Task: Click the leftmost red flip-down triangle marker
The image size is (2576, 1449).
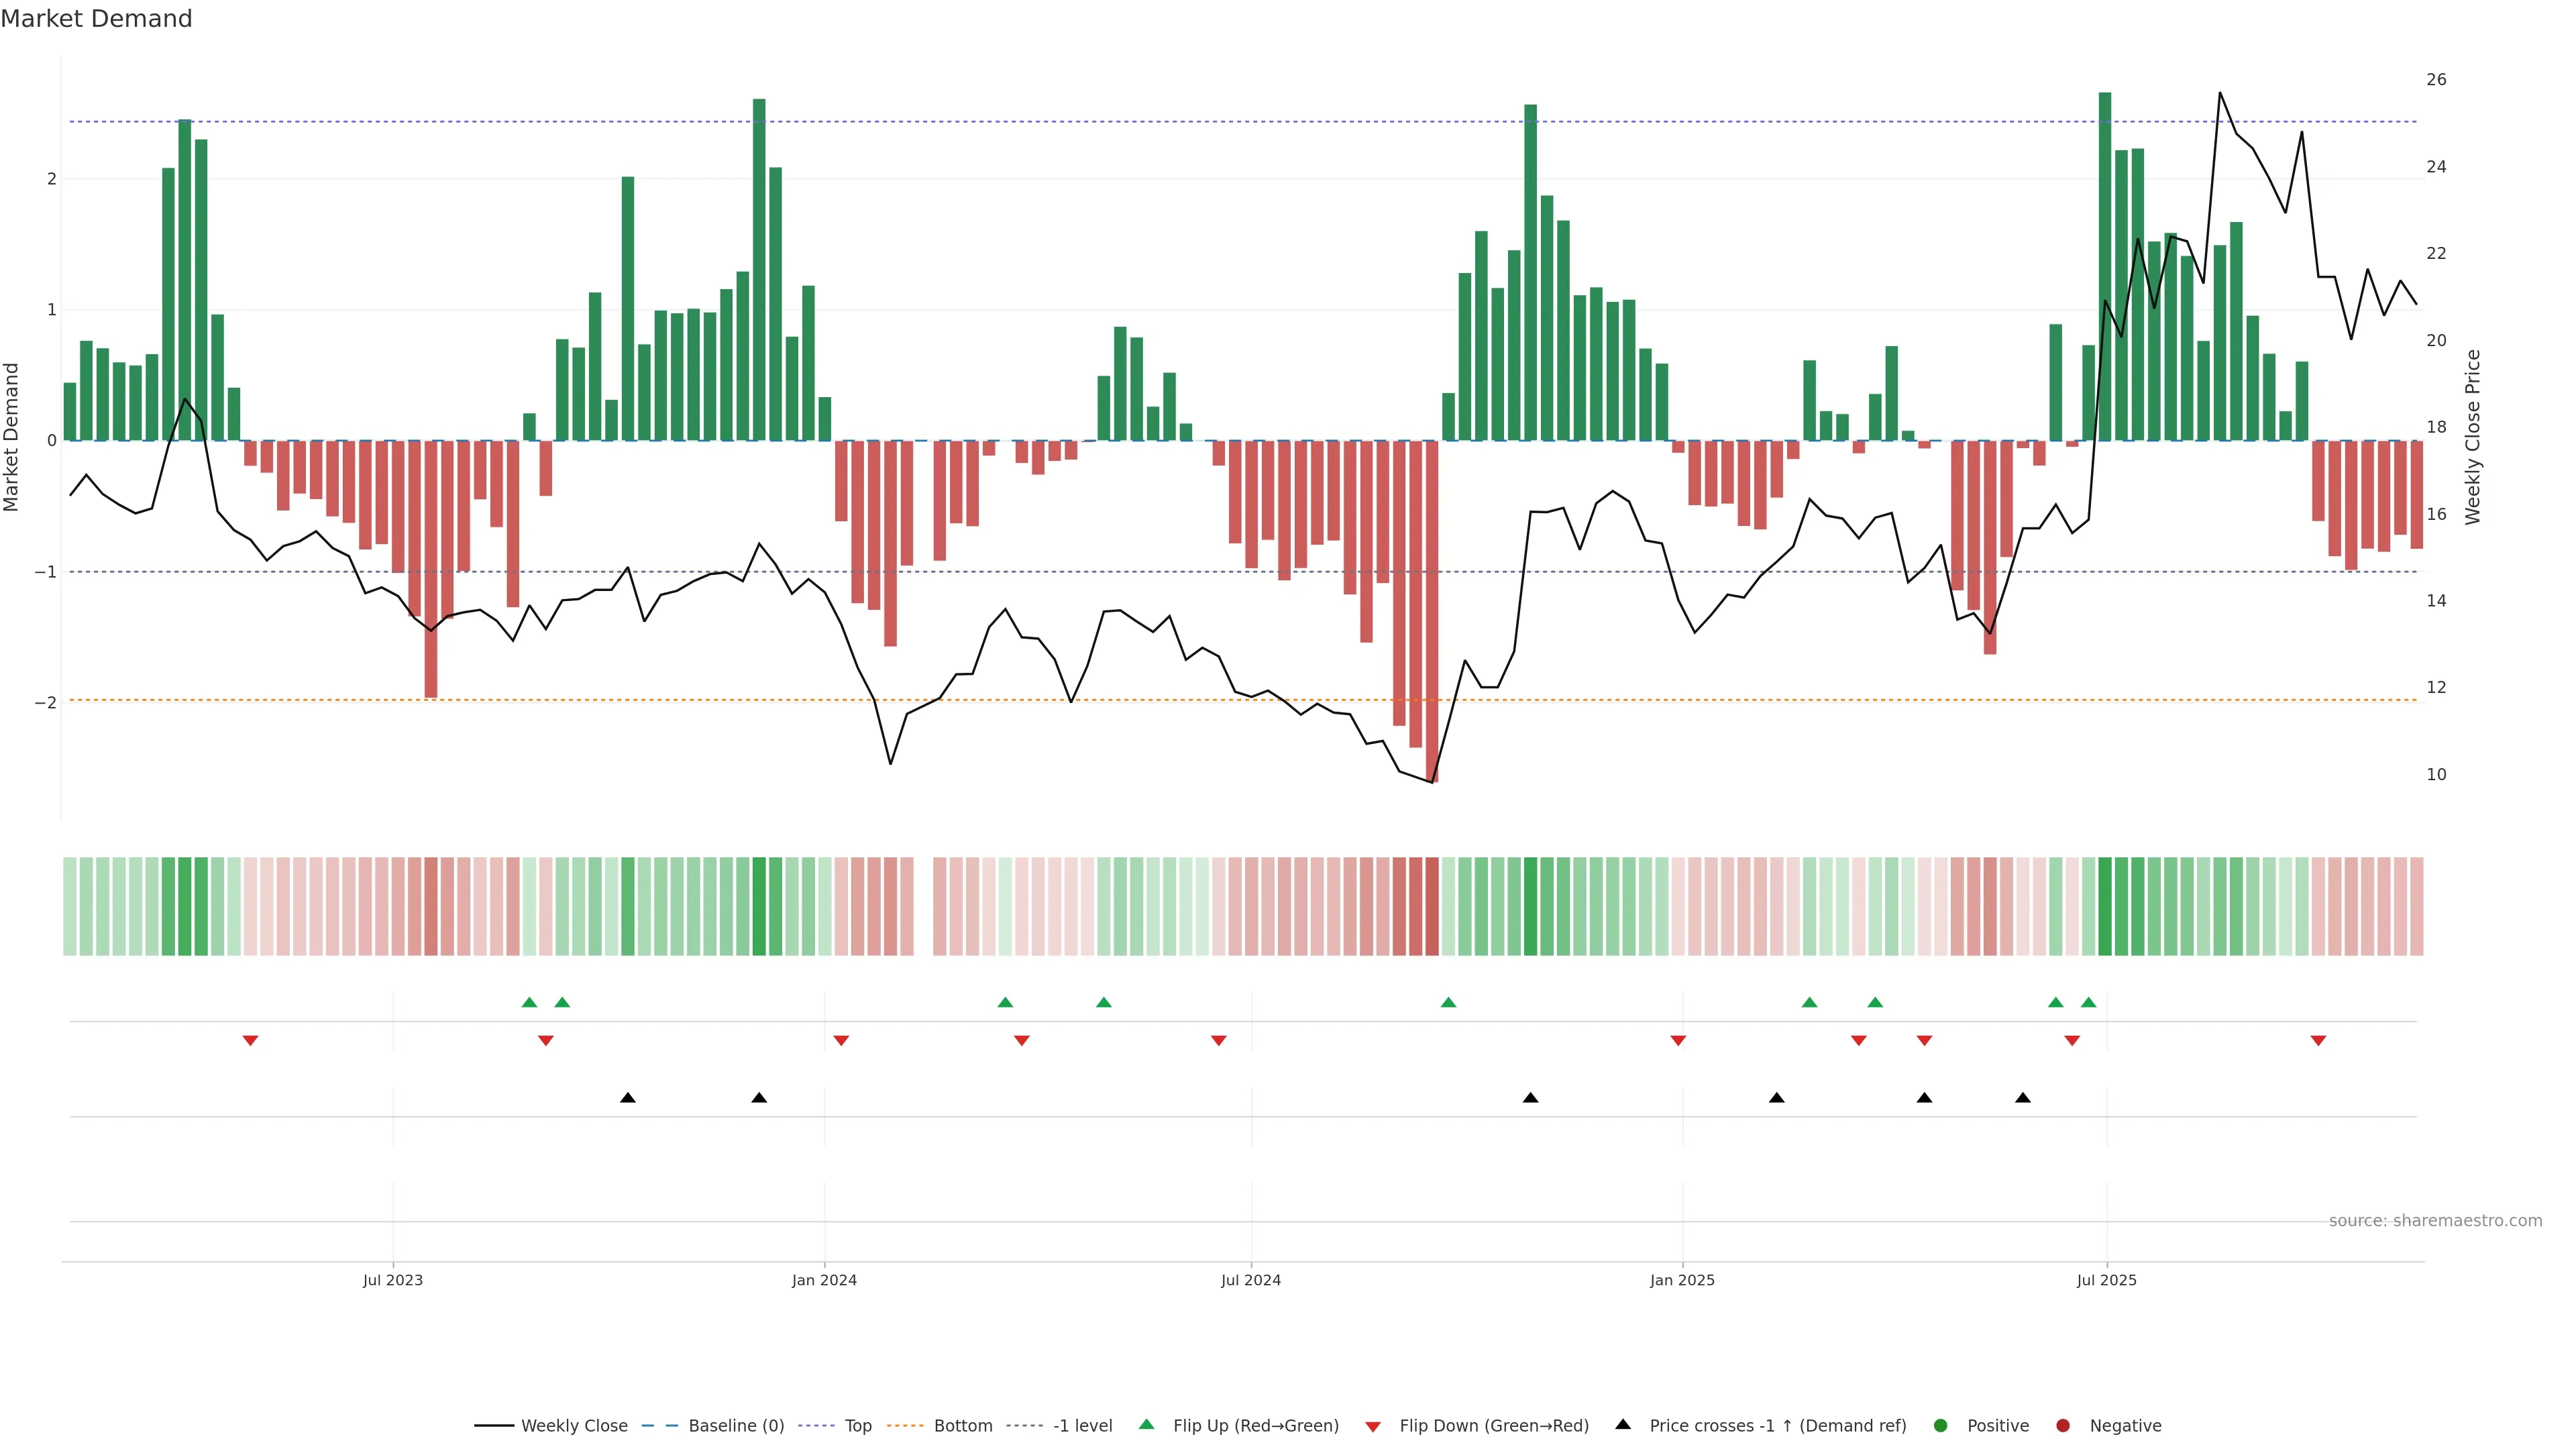Action: [x=251, y=1041]
